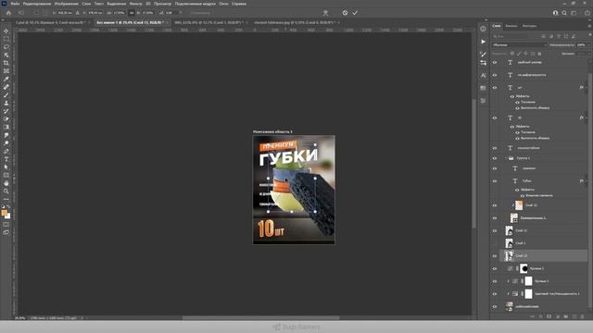The height and width of the screenshot is (333, 593).
Task: Select the Frame tool
Action: tap(6, 70)
